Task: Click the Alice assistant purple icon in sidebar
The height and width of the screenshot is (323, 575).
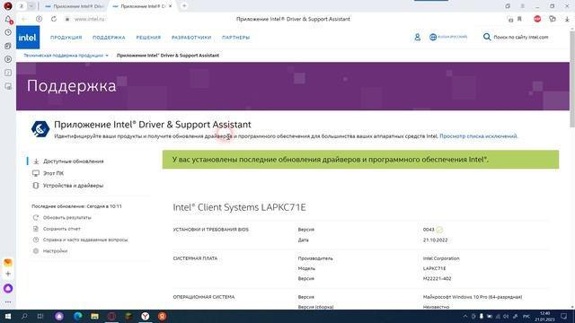Action: pos(8,288)
